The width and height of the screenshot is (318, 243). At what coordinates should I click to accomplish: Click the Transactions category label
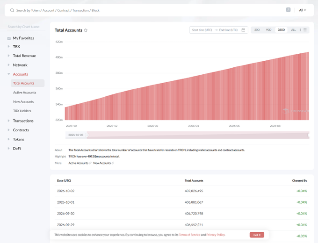tap(23, 121)
